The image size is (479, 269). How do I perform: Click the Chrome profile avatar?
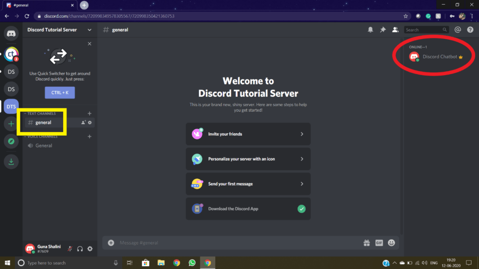point(462,16)
